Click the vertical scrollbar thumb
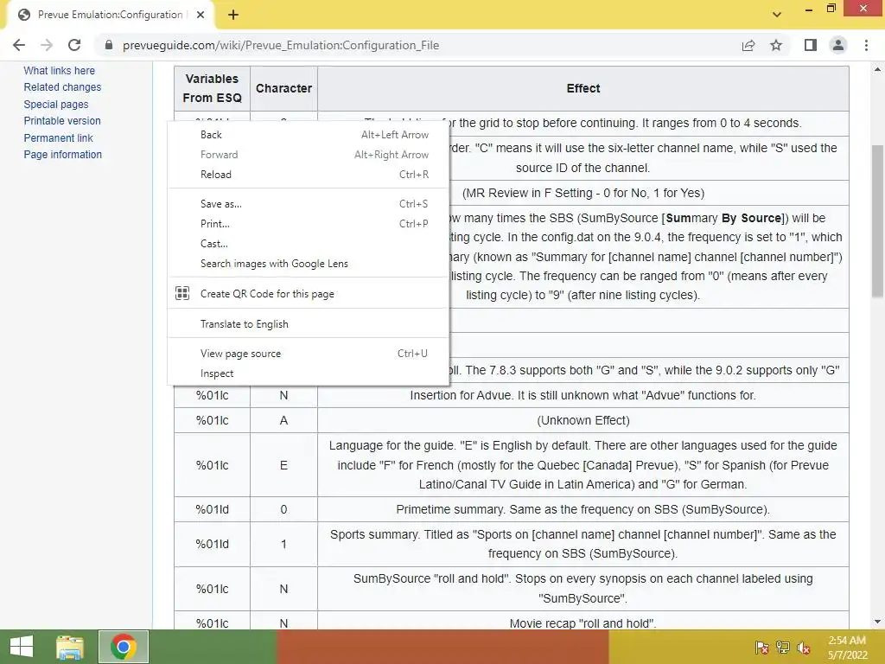The image size is (885, 664). click(877, 220)
